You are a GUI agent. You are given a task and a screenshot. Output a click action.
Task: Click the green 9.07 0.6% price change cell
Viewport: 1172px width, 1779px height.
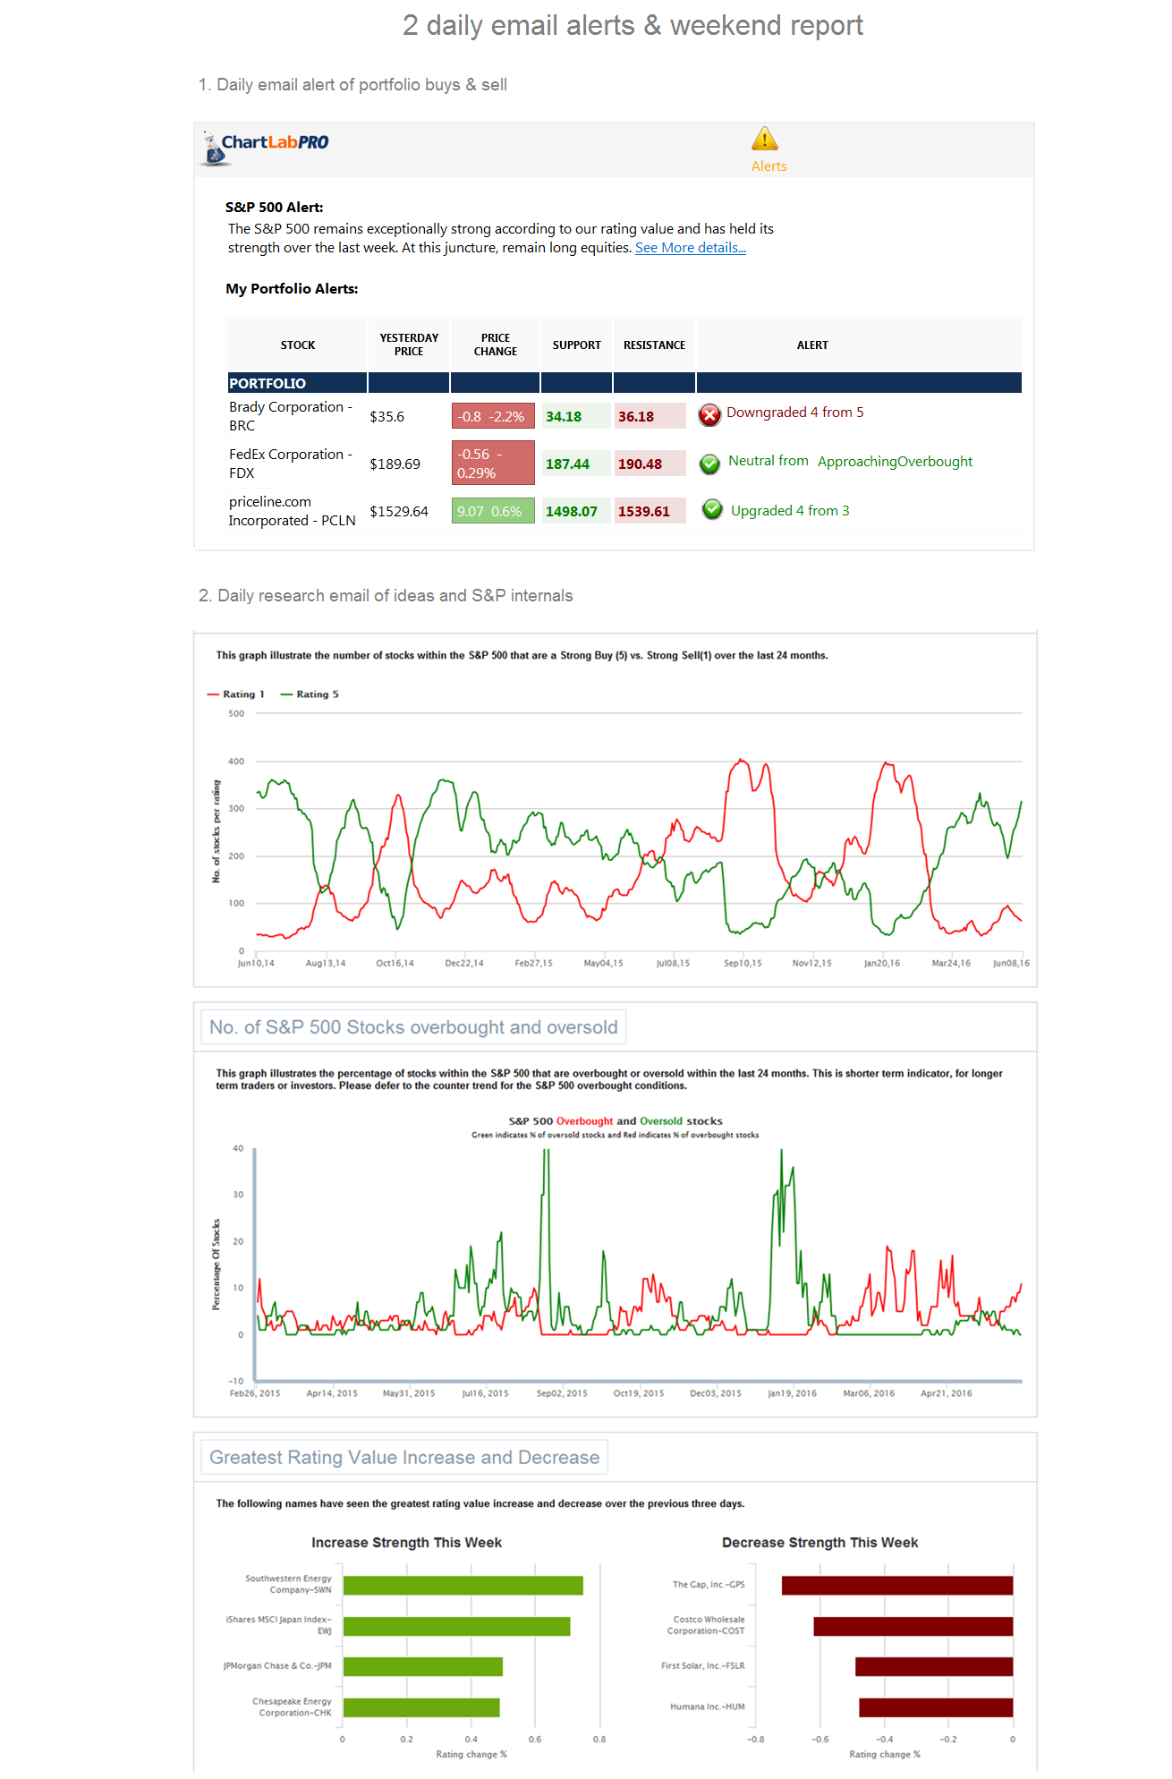point(493,511)
